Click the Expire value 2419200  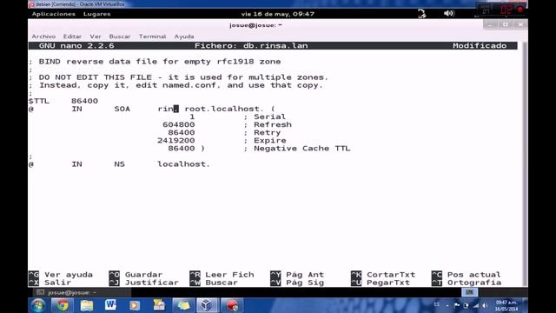click(x=176, y=141)
